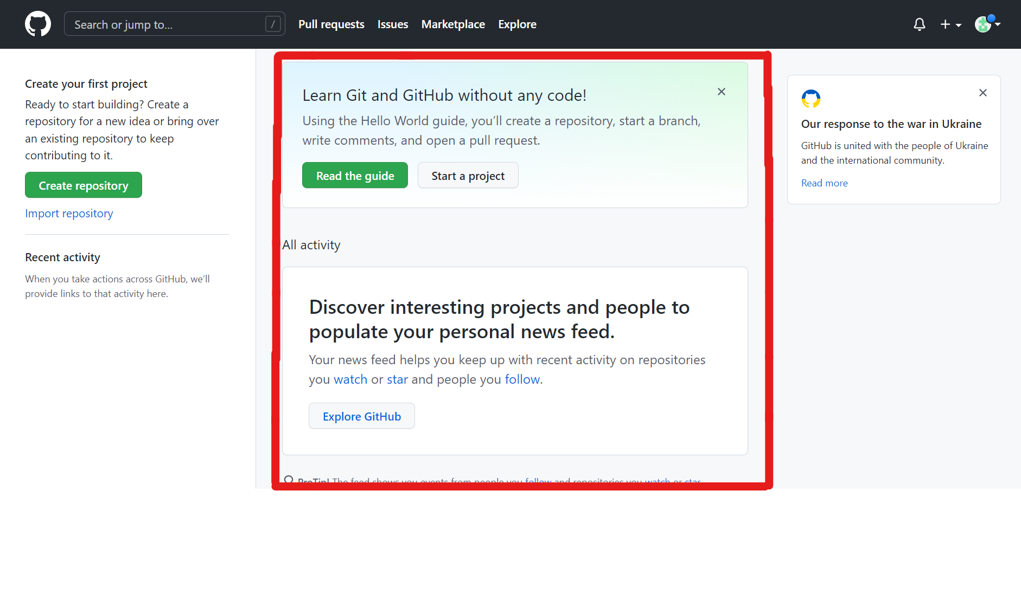This screenshot has width=1021, height=607.
Task: Open Pull requests in top navigation
Action: click(331, 24)
